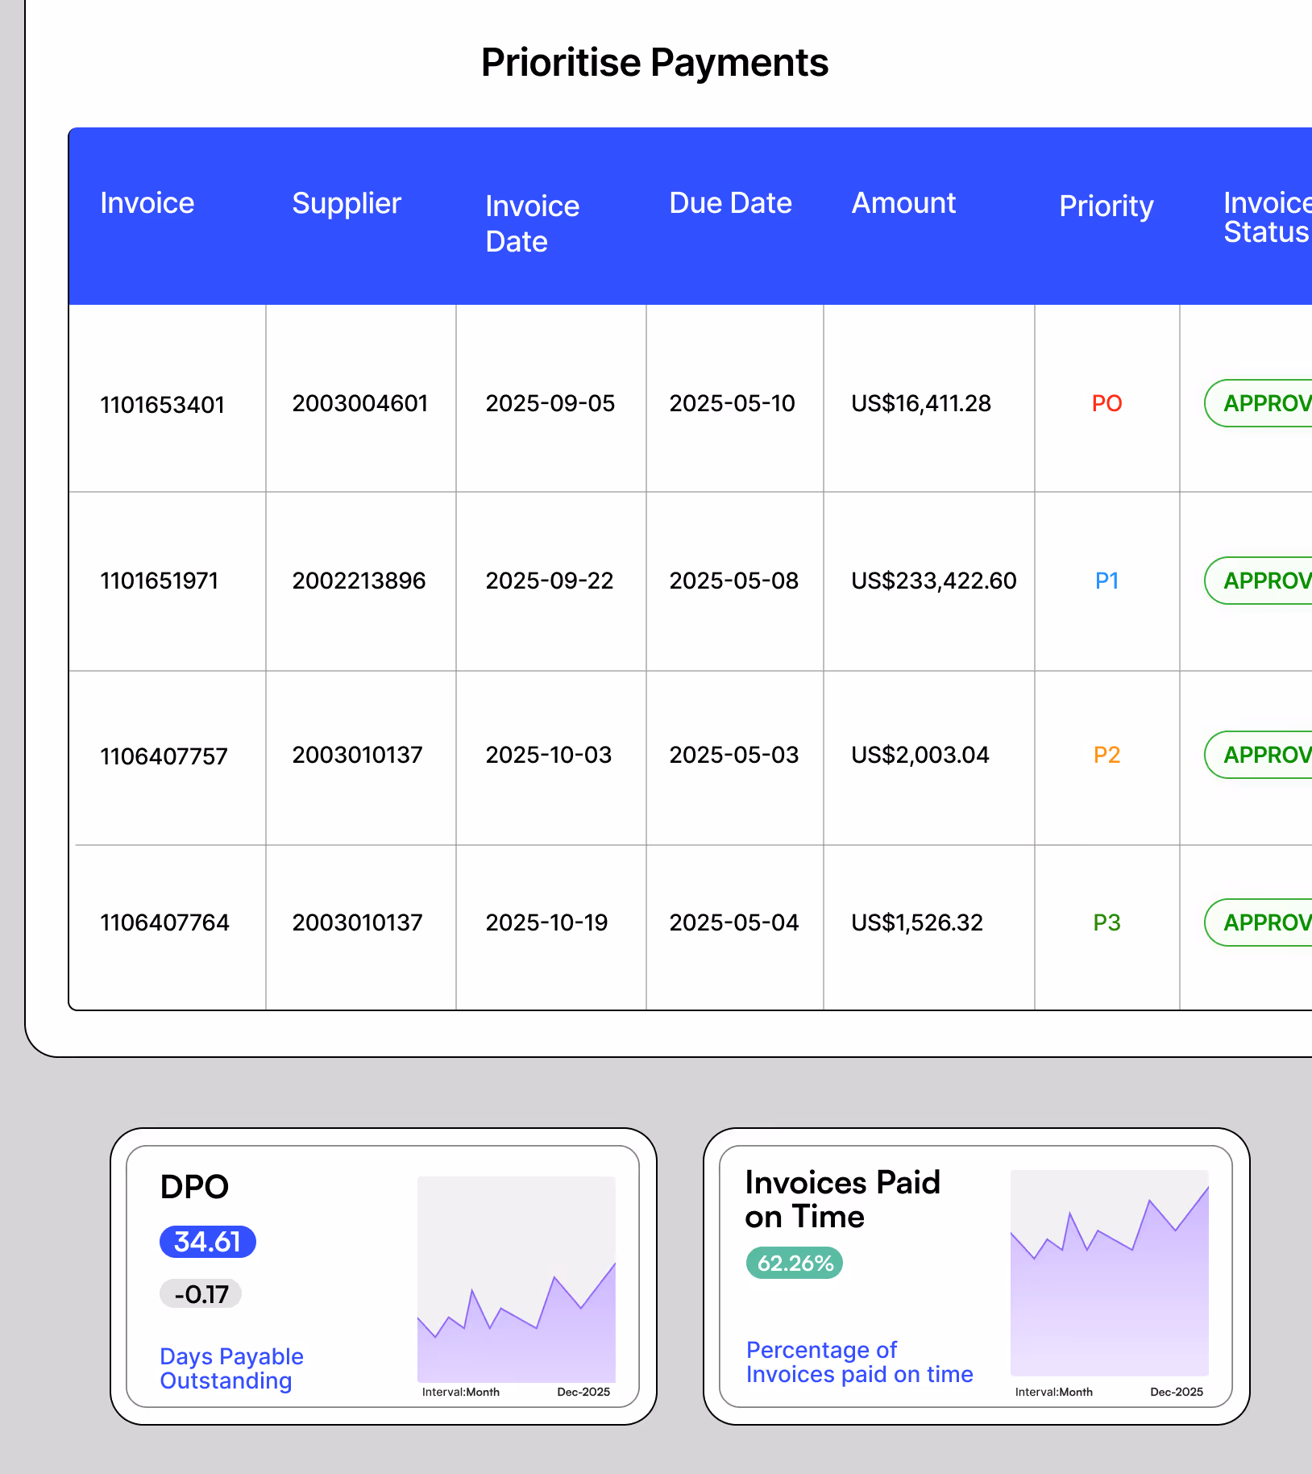The width and height of the screenshot is (1312, 1474).
Task: Click Dec-2025 under the DPO chart
Action: (x=583, y=1392)
